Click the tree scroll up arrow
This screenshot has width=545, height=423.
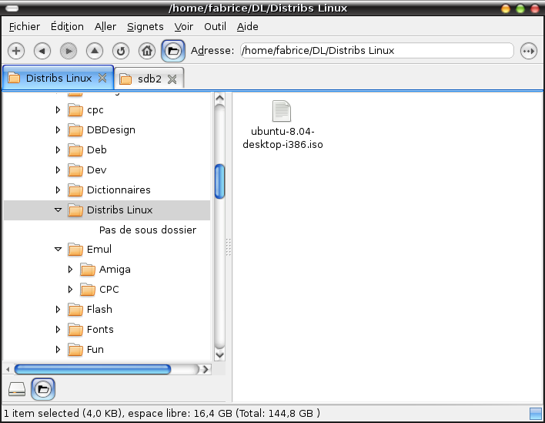coord(219,98)
